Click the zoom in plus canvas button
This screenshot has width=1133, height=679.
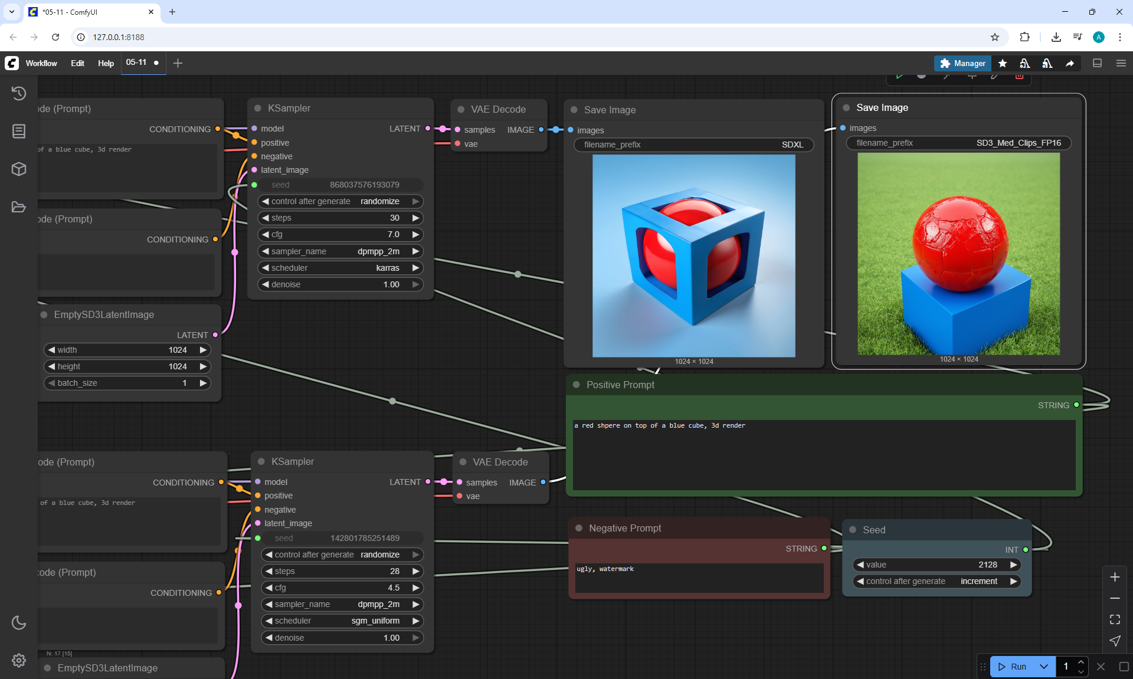pyautogui.click(x=1115, y=577)
